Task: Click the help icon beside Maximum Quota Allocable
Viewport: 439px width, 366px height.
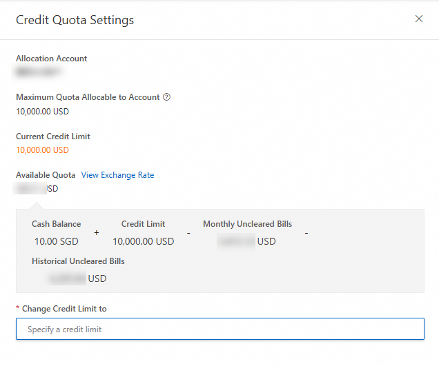Action: [167, 97]
